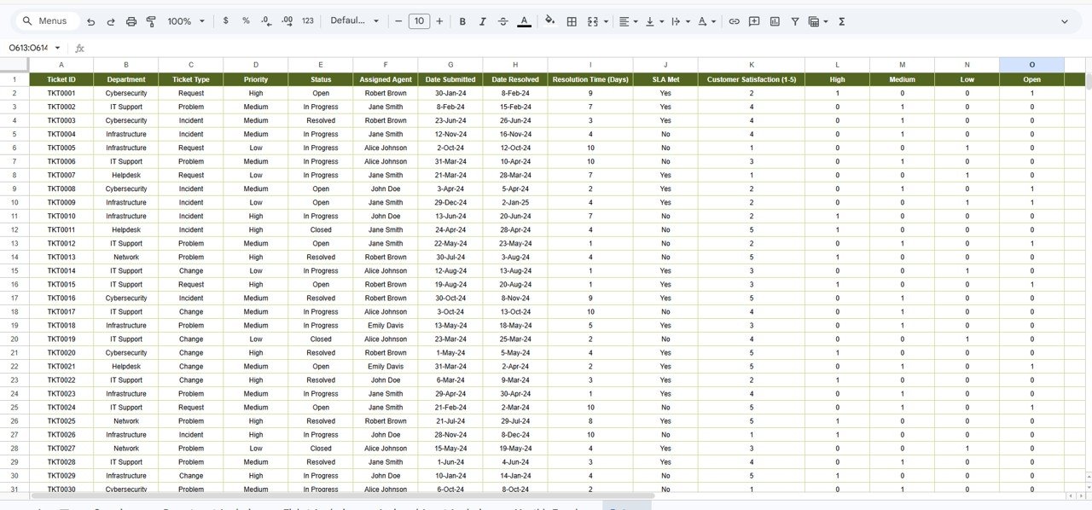Insert a comment using the toolbar icon
Screen dimensions: 1092x510
[754, 20]
